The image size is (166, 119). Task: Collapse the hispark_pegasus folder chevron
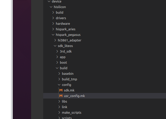53,35
